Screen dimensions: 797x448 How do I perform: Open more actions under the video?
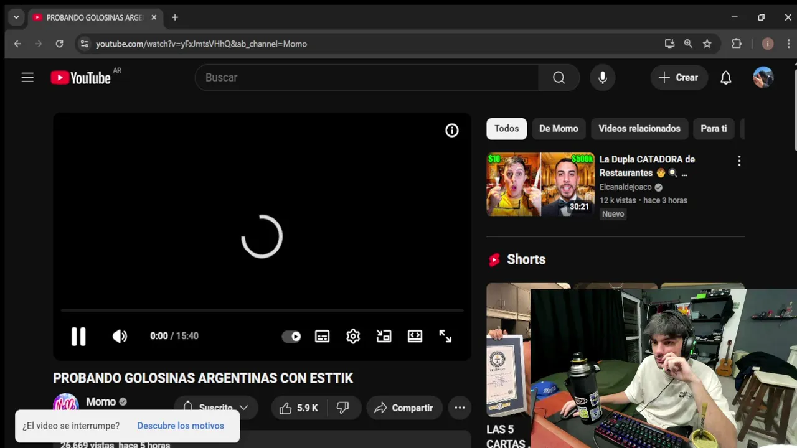pos(460,408)
